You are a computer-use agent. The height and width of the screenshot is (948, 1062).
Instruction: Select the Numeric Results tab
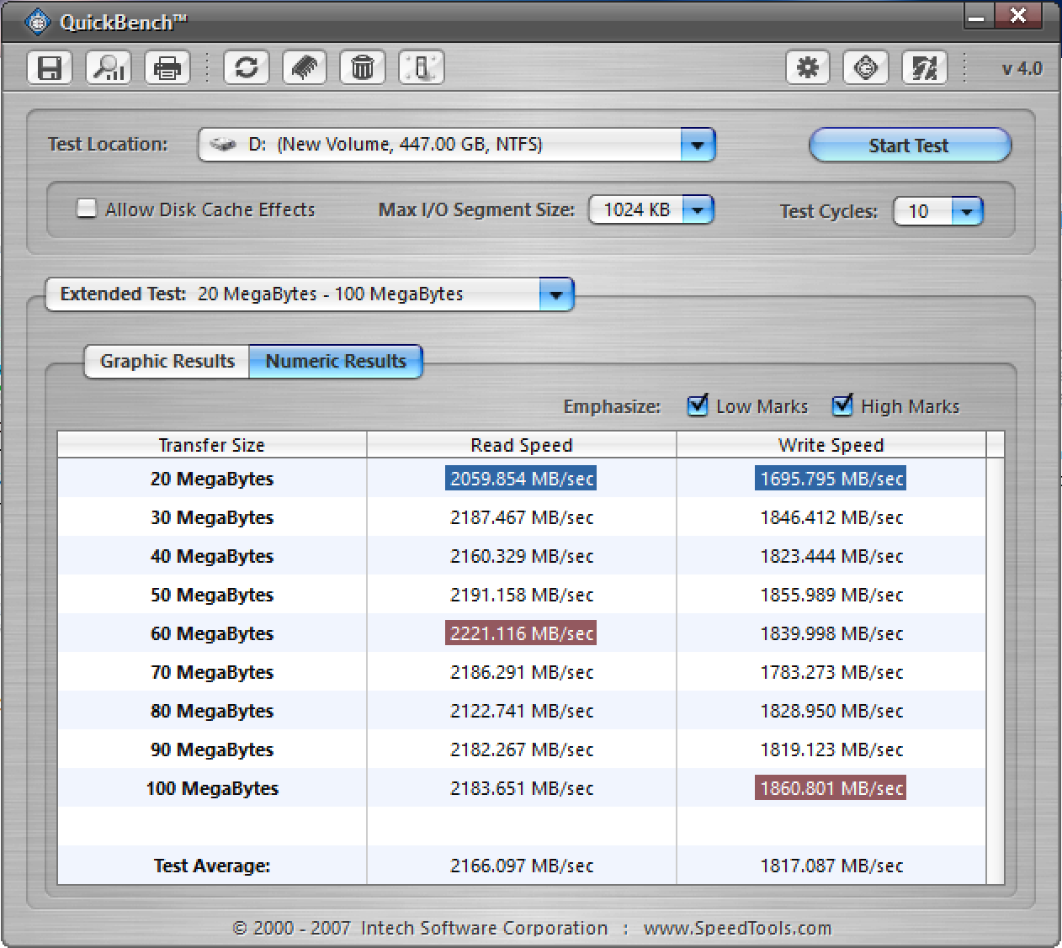(336, 362)
